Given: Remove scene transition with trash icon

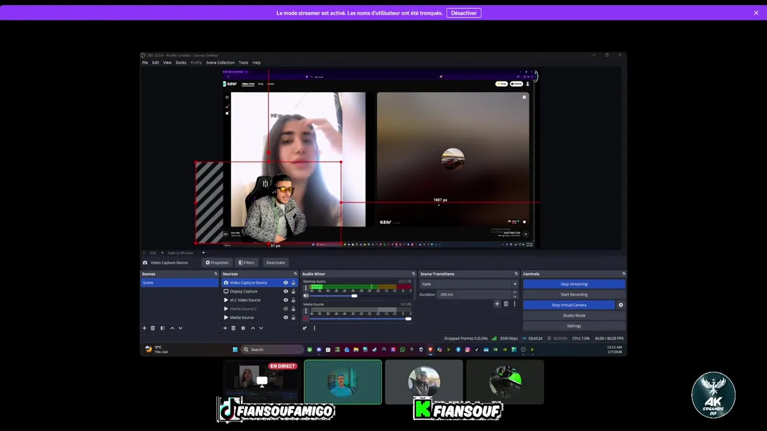Looking at the screenshot, I should coord(506,304).
